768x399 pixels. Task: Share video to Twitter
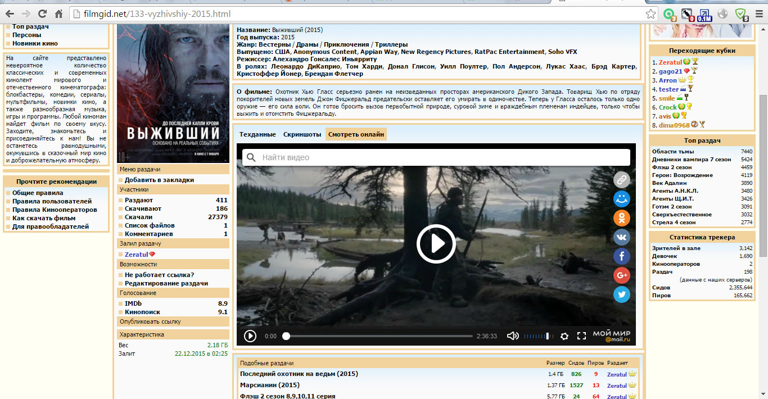pyautogui.click(x=621, y=294)
